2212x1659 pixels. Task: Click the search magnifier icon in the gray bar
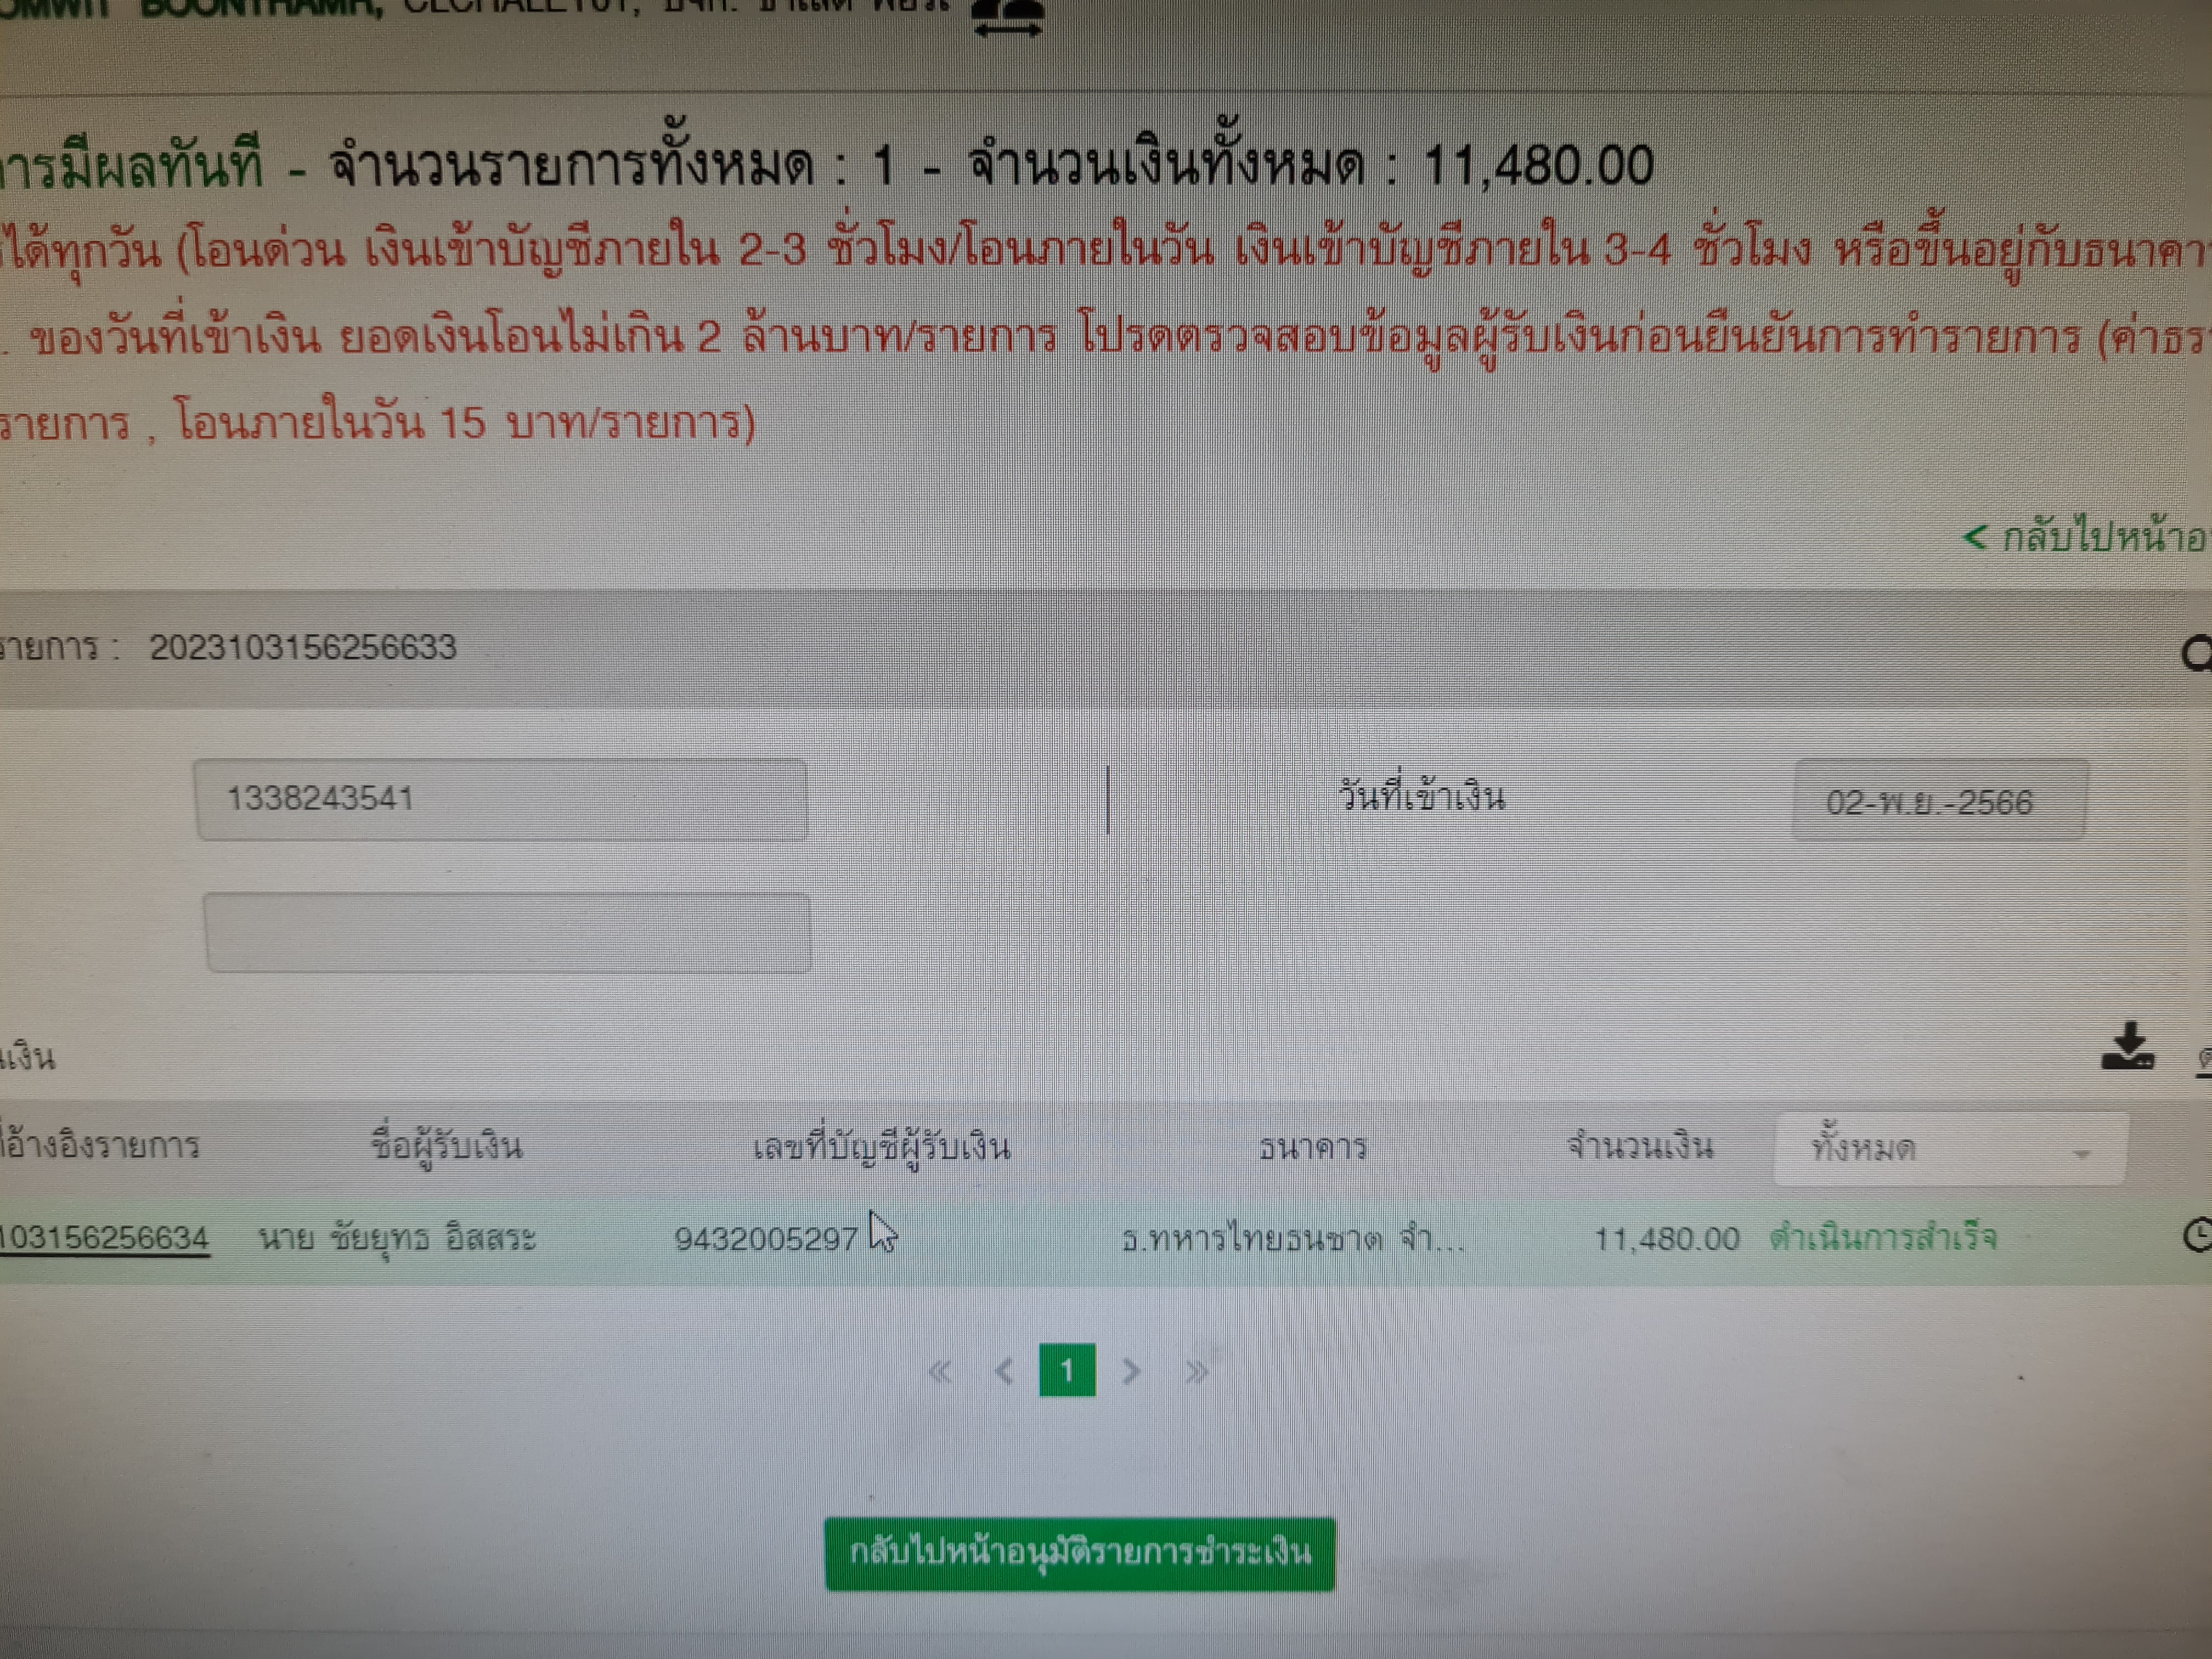coord(2195,654)
